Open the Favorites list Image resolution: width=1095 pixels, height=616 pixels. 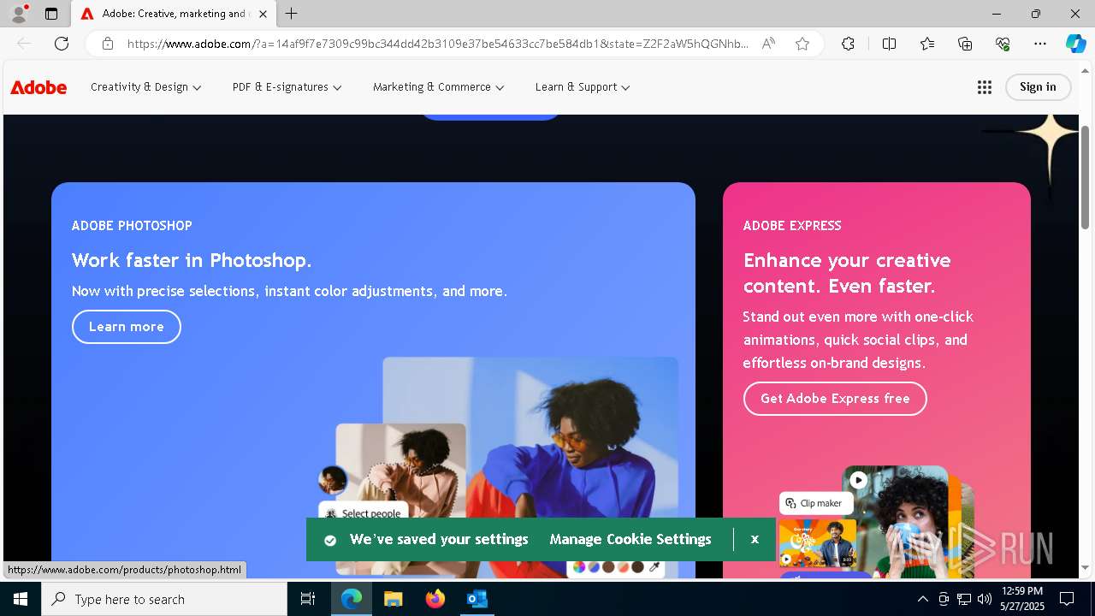(927, 44)
